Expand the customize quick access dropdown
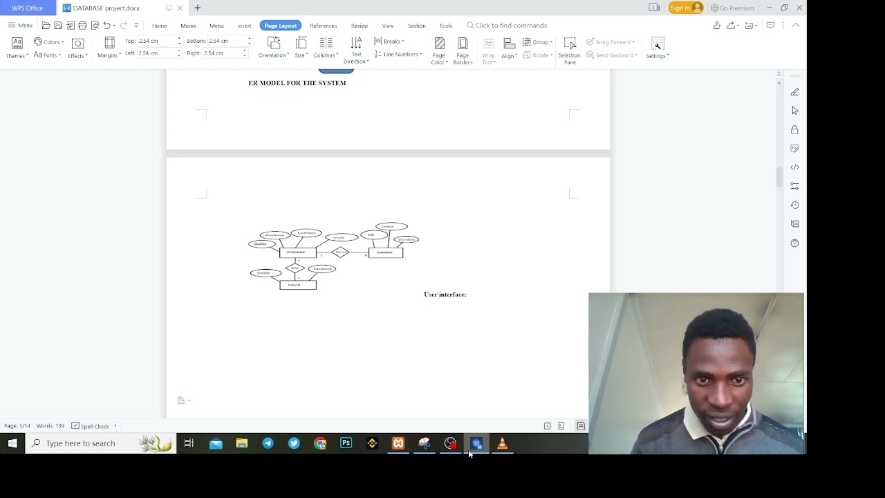 (x=136, y=26)
